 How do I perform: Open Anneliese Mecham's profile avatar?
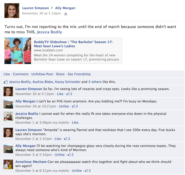point(8,164)
